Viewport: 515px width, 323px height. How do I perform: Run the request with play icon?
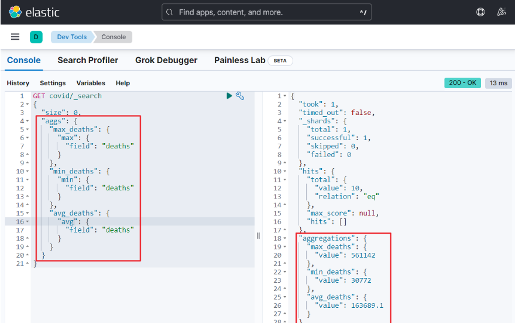point(229,96)
